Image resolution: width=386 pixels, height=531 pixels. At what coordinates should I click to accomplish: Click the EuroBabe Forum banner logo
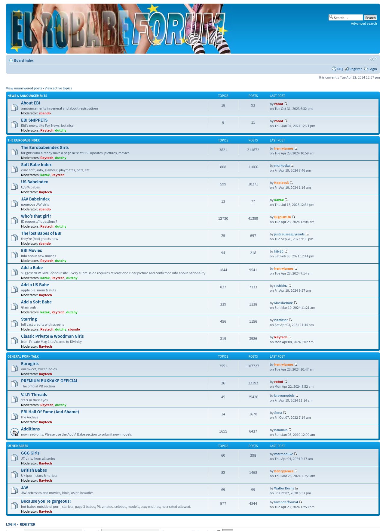(x=120, y=29)
